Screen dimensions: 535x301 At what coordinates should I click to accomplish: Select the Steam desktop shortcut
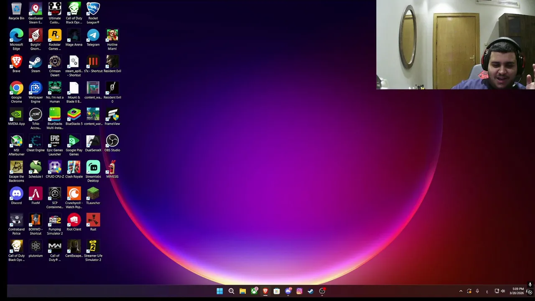tap(36, 64)
